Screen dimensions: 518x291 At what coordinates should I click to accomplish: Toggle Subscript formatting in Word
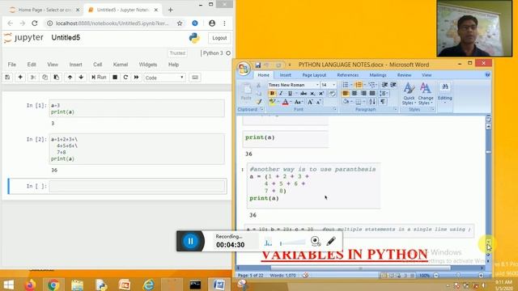pos(312,94)
